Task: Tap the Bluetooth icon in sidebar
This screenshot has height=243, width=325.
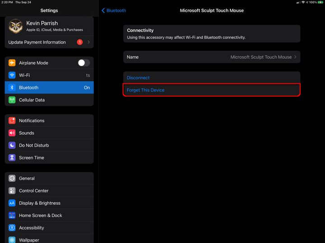Action: [12, 87]
